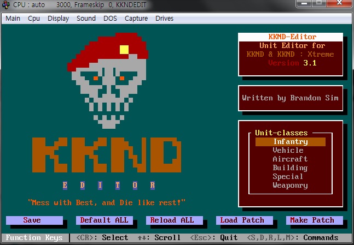This screenshot has width=354, height=245.
Task: Open the Drives menu
Action: (164, 19)
